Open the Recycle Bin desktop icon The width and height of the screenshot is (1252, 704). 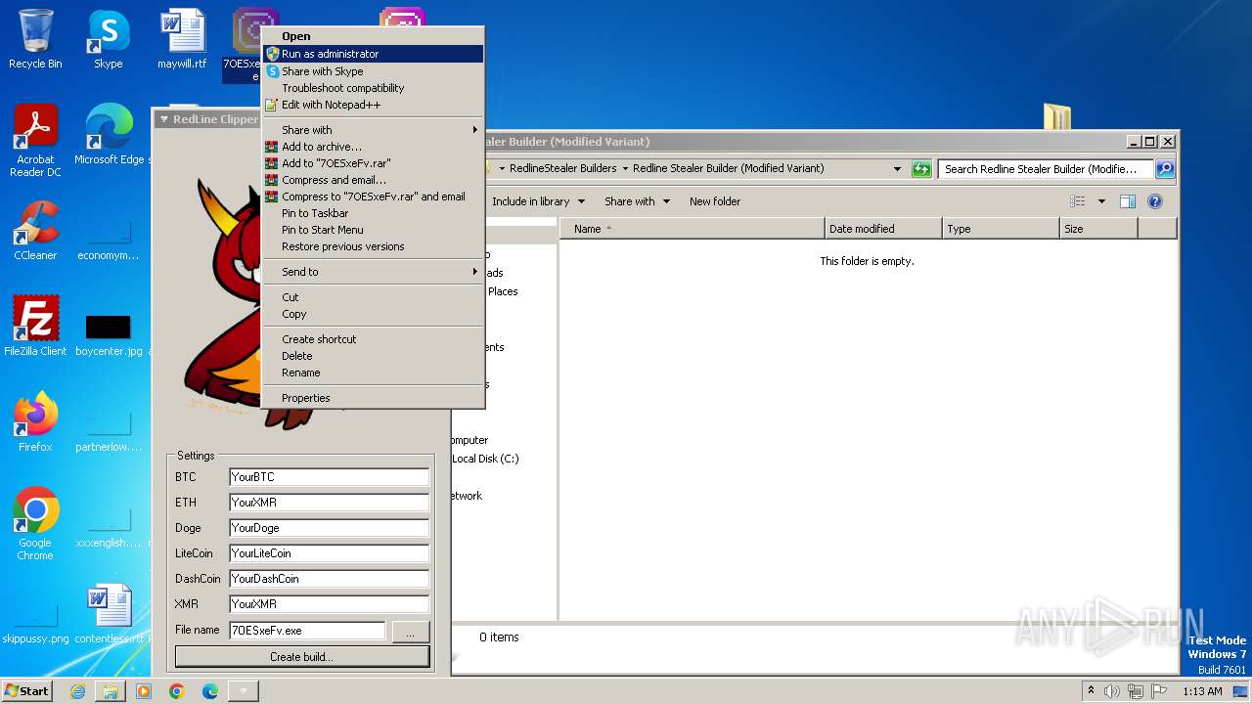[35, 40]
